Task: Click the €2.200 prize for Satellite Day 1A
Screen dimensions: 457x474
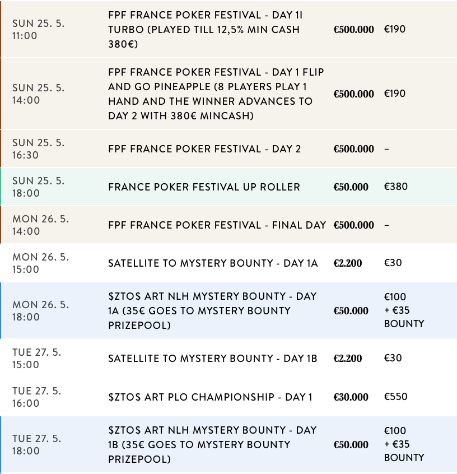Action: 348,263
